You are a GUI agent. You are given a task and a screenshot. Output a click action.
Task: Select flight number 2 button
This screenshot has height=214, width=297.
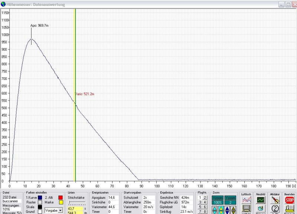click(205, 197)
